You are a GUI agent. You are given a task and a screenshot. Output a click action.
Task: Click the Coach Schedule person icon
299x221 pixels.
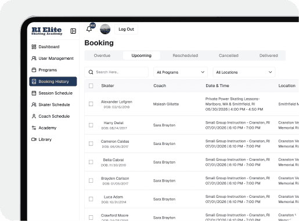(x=34, y=117)
